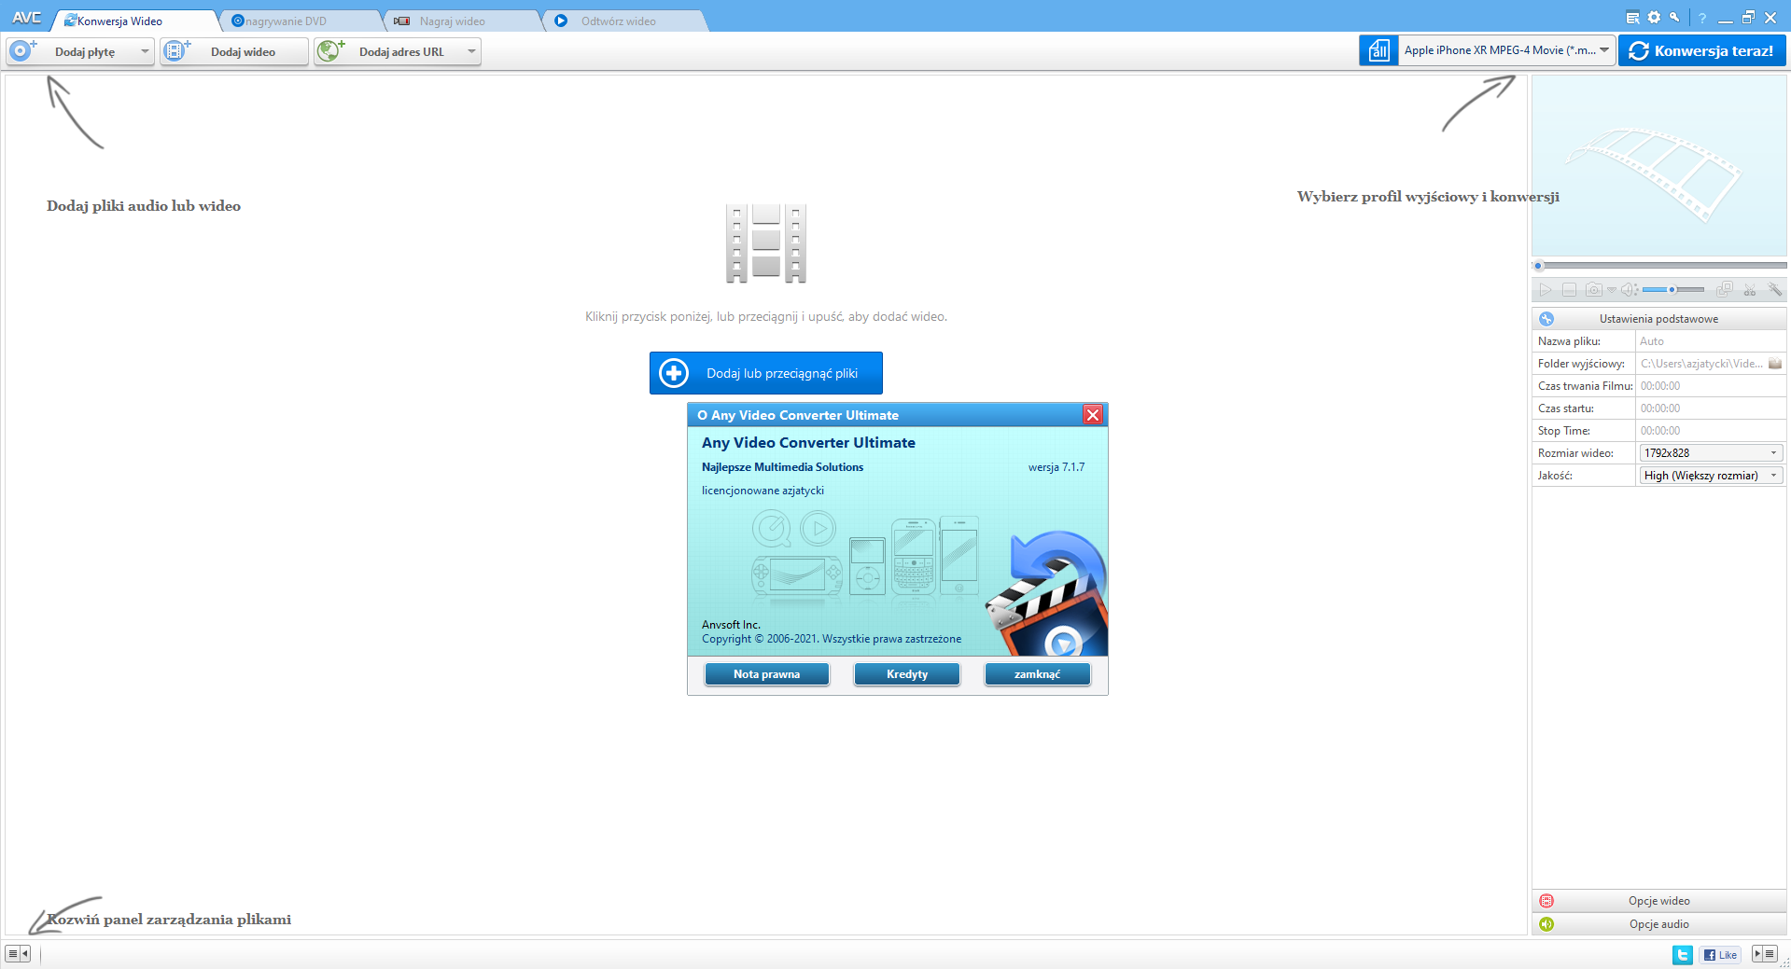Close the About dialog with red X

click(x=1093, y=415)
